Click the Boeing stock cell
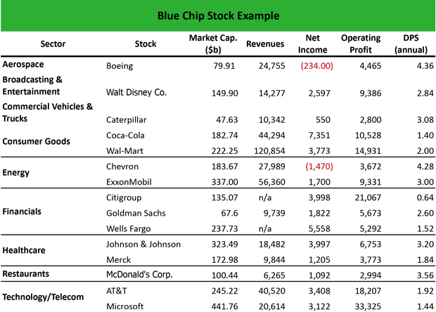The height and width of the screenshot is (312, 436). (x=120, y=66)
